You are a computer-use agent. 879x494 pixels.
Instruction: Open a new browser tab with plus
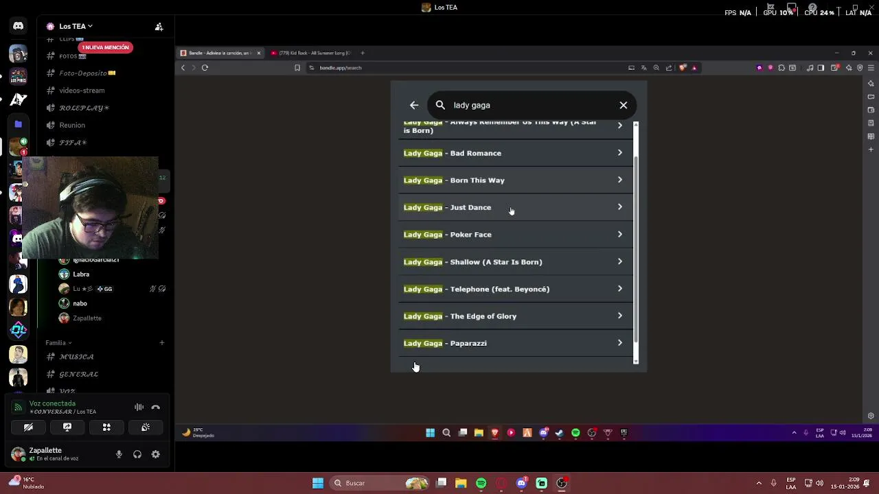click(363, 53)
